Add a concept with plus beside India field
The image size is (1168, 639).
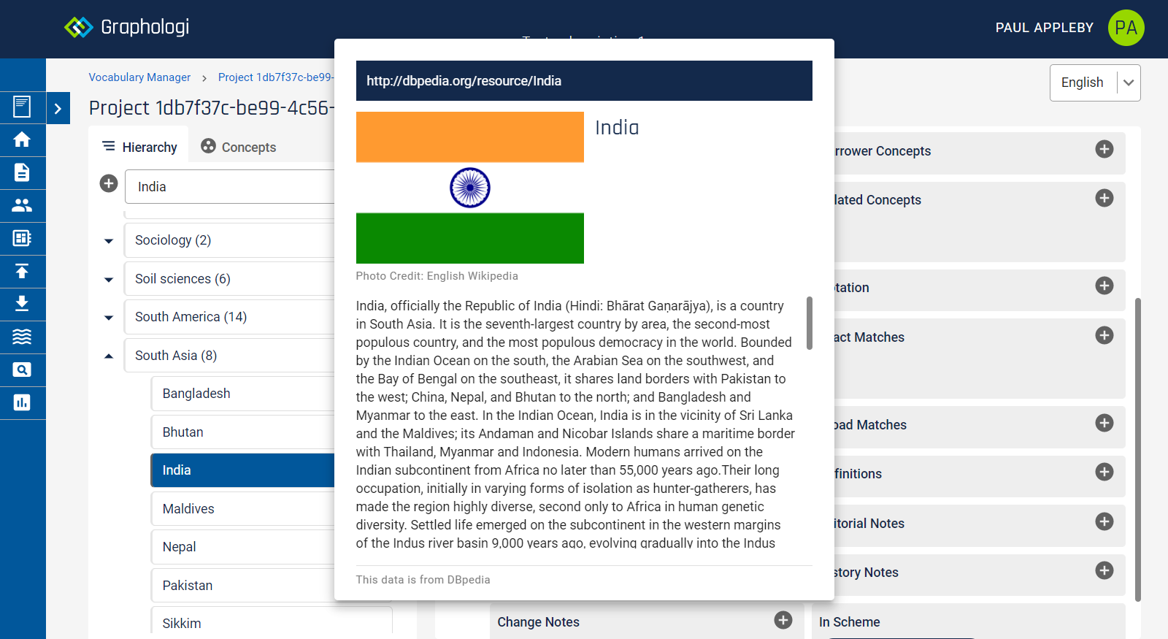click(109, 183)
